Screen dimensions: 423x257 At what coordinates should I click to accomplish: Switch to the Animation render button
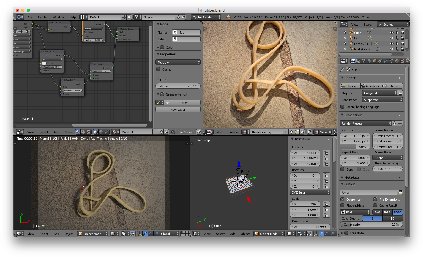click(371, 86)
